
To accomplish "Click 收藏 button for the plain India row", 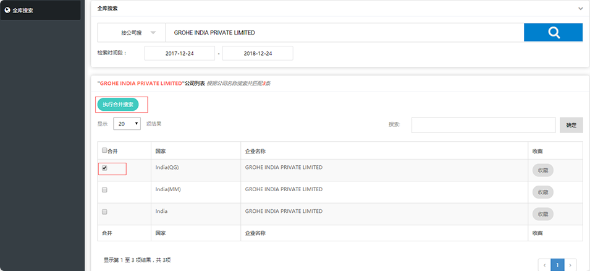I will (542, 214).
